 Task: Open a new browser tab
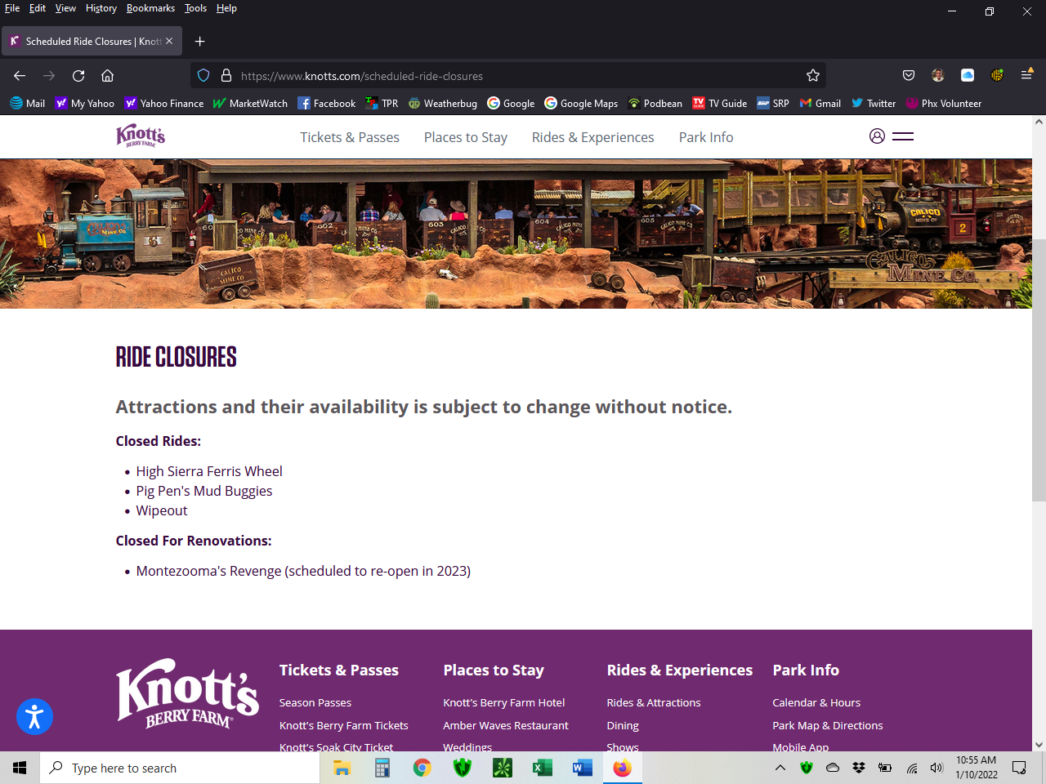pyautogui.click(x=199, y=41)
